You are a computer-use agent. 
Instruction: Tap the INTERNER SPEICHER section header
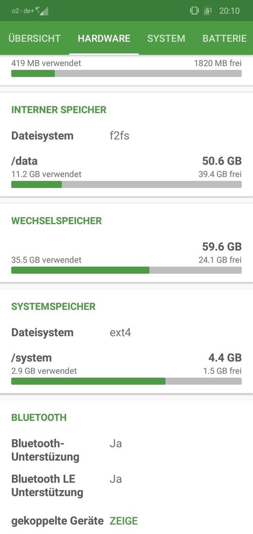[59, 110]
